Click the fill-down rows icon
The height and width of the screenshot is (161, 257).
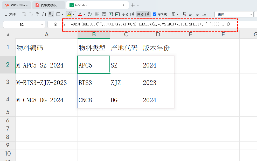click(90, 14)
